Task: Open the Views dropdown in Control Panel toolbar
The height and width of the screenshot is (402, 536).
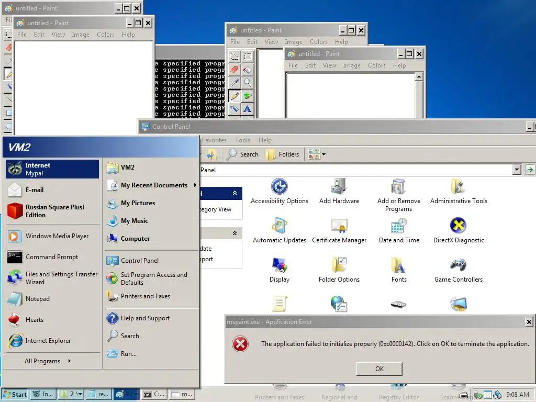Action: [x=317, y=154]
